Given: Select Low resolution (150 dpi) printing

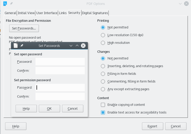Looking at the screenshot, I should point(103,35).
